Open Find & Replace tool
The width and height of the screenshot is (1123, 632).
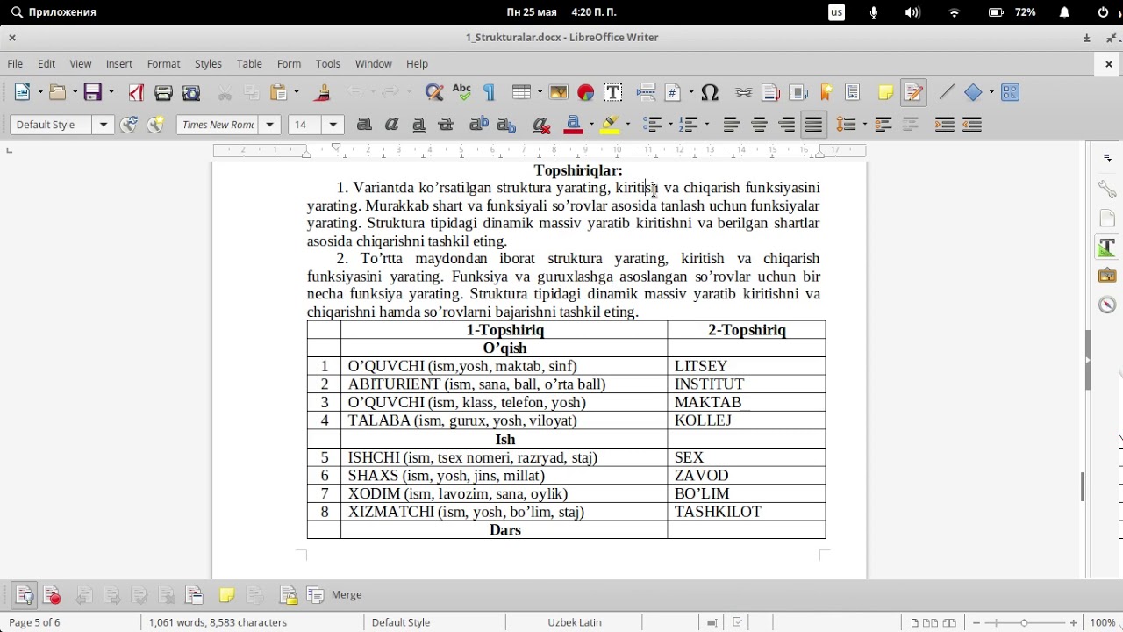point(434,92)
